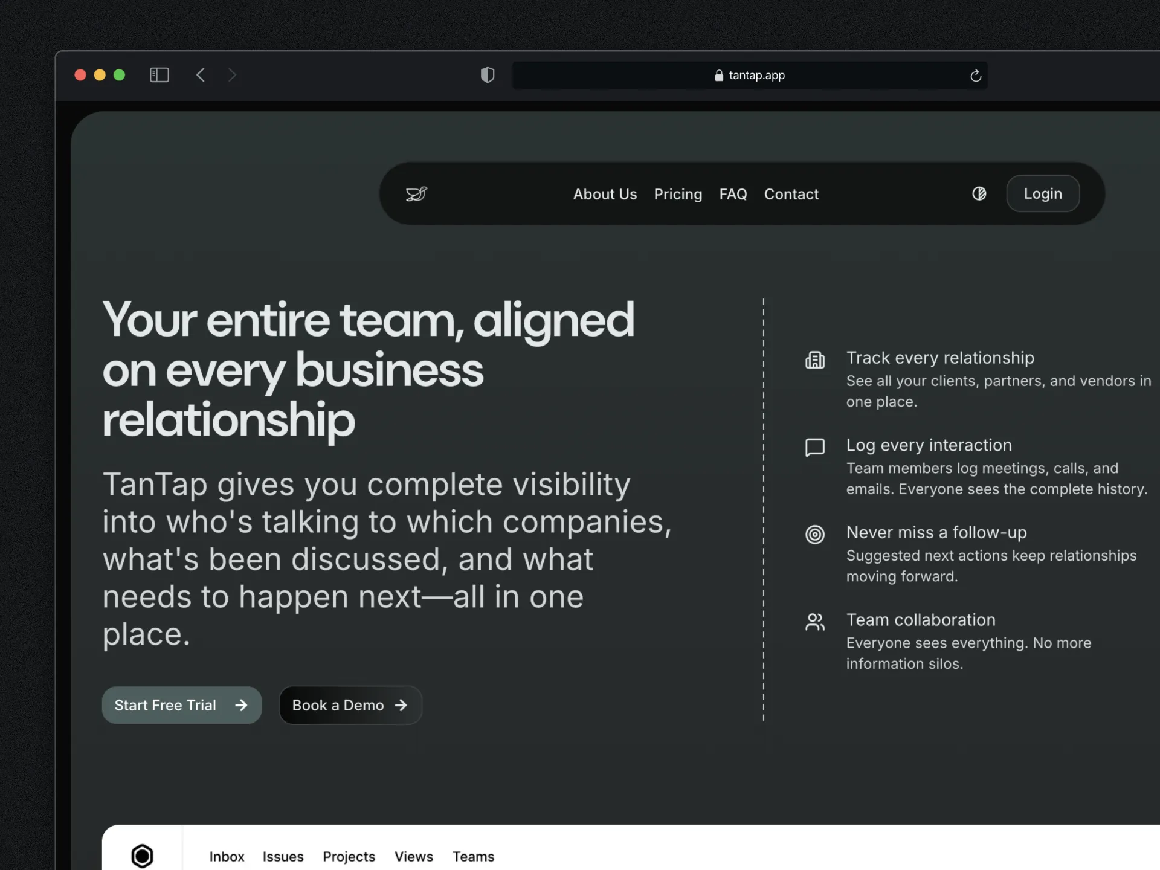Click the privacy shield icon in the toolbar

tap(488, 75)
